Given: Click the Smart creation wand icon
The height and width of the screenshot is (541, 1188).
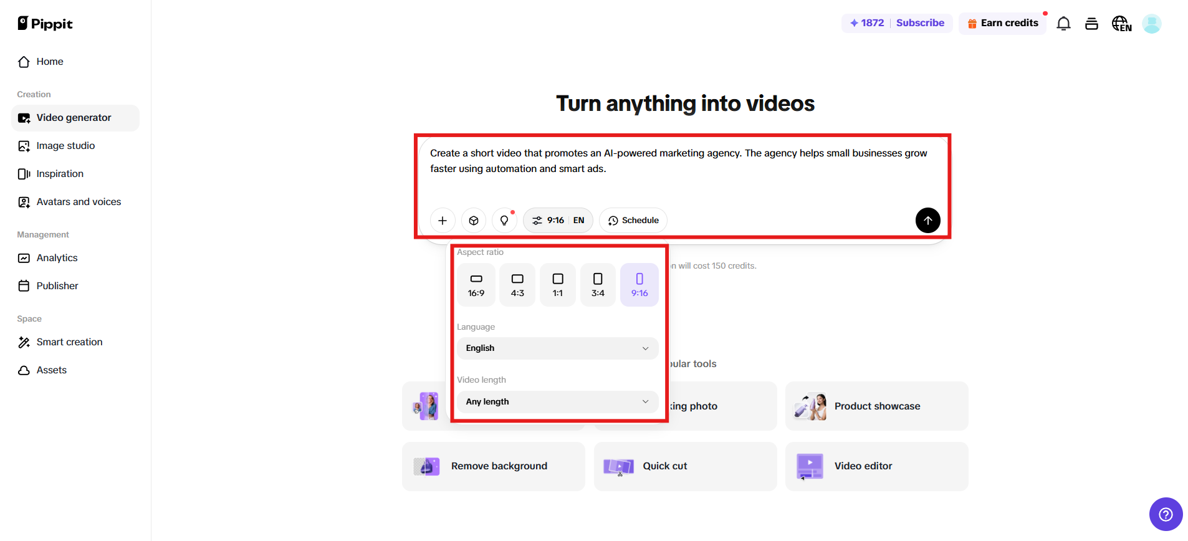Looking at the screenshot, I should coord(24,342).
